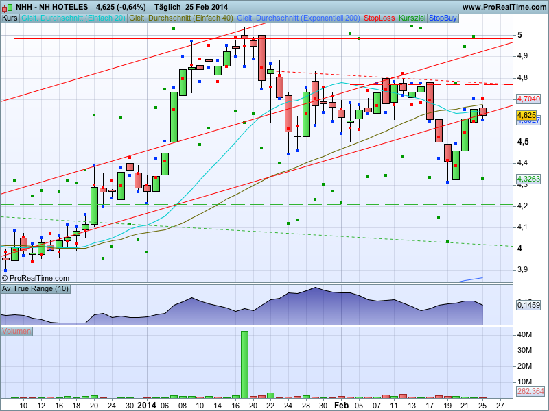Click the 30M volume axis label

524,350
